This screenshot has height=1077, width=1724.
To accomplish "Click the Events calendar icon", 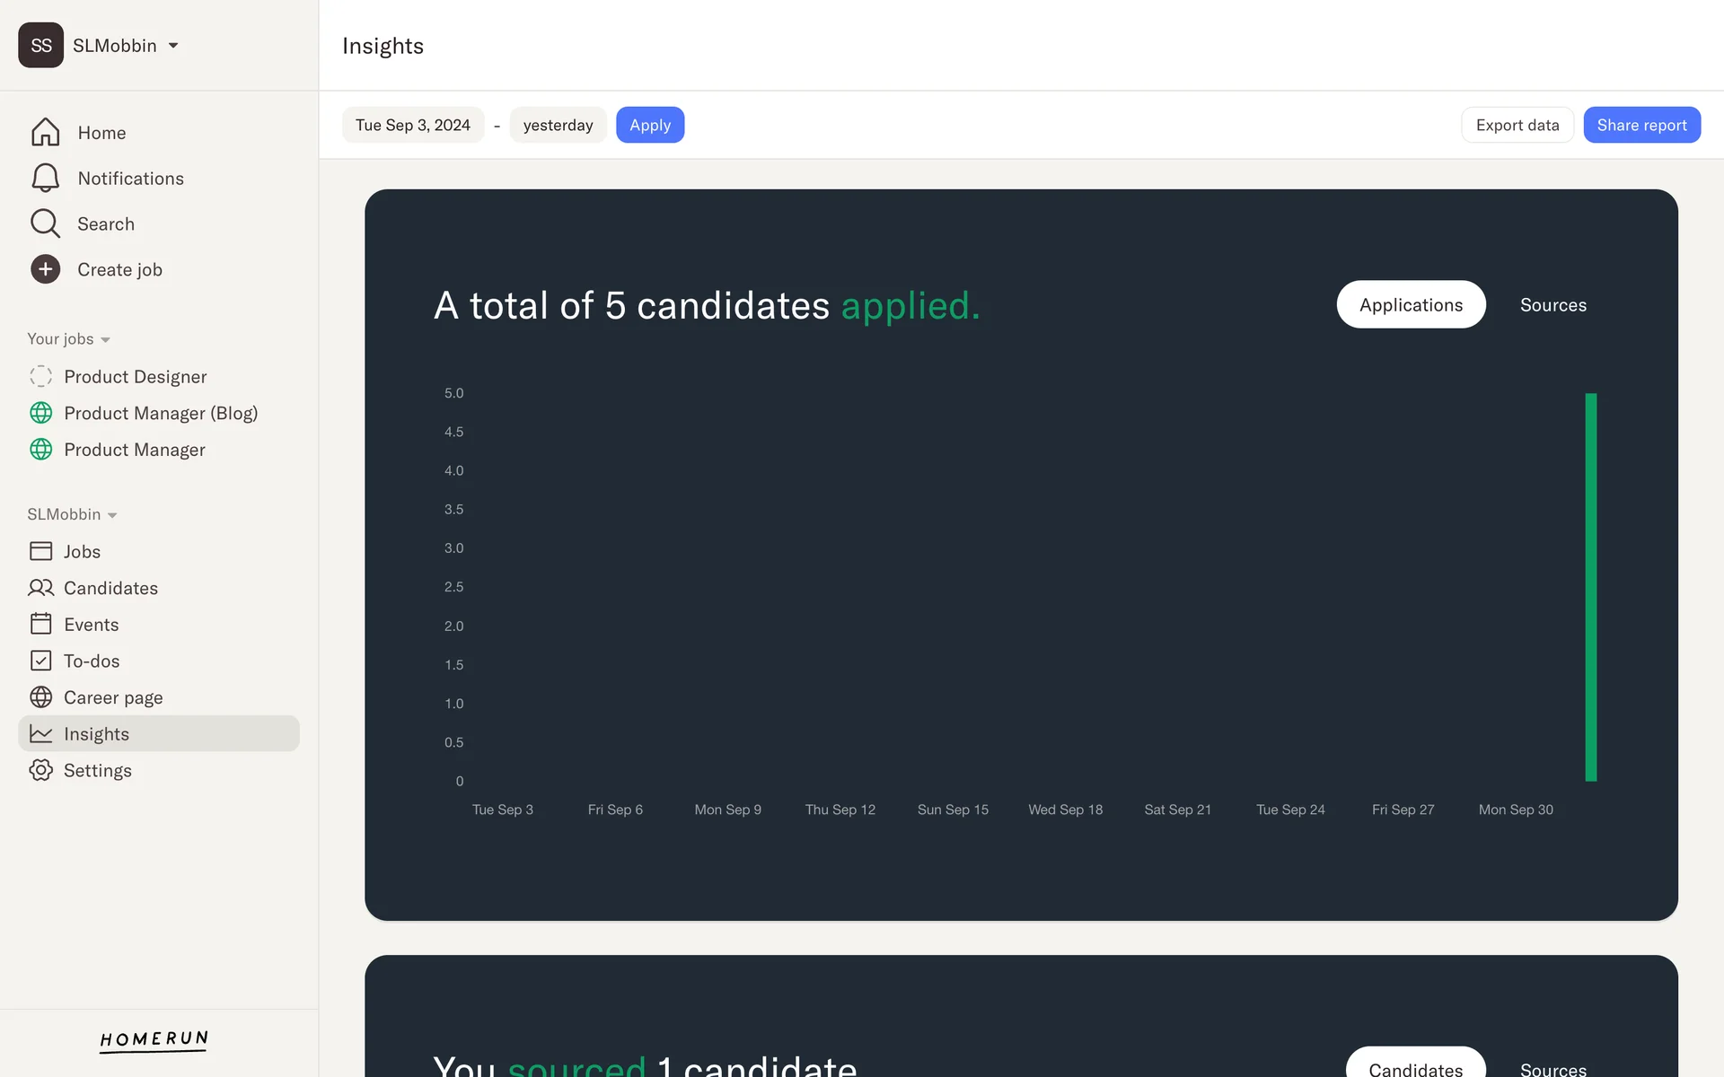I will coord(41,624).
